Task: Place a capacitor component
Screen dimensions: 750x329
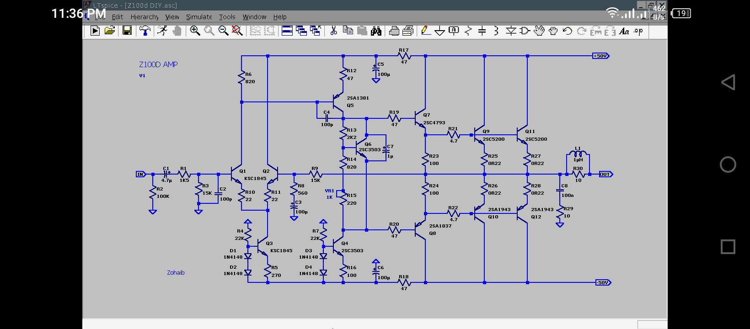Action: click(482, 31)
